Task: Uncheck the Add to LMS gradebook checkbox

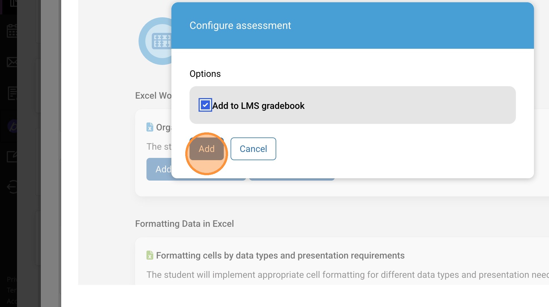Action: pos(205,105)
